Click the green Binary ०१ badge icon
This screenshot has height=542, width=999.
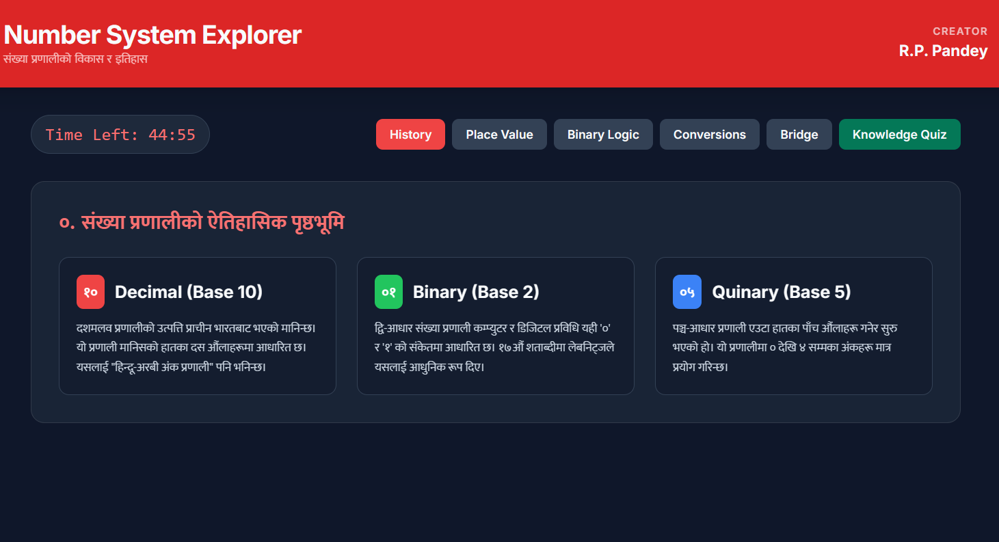pos(388,292)
